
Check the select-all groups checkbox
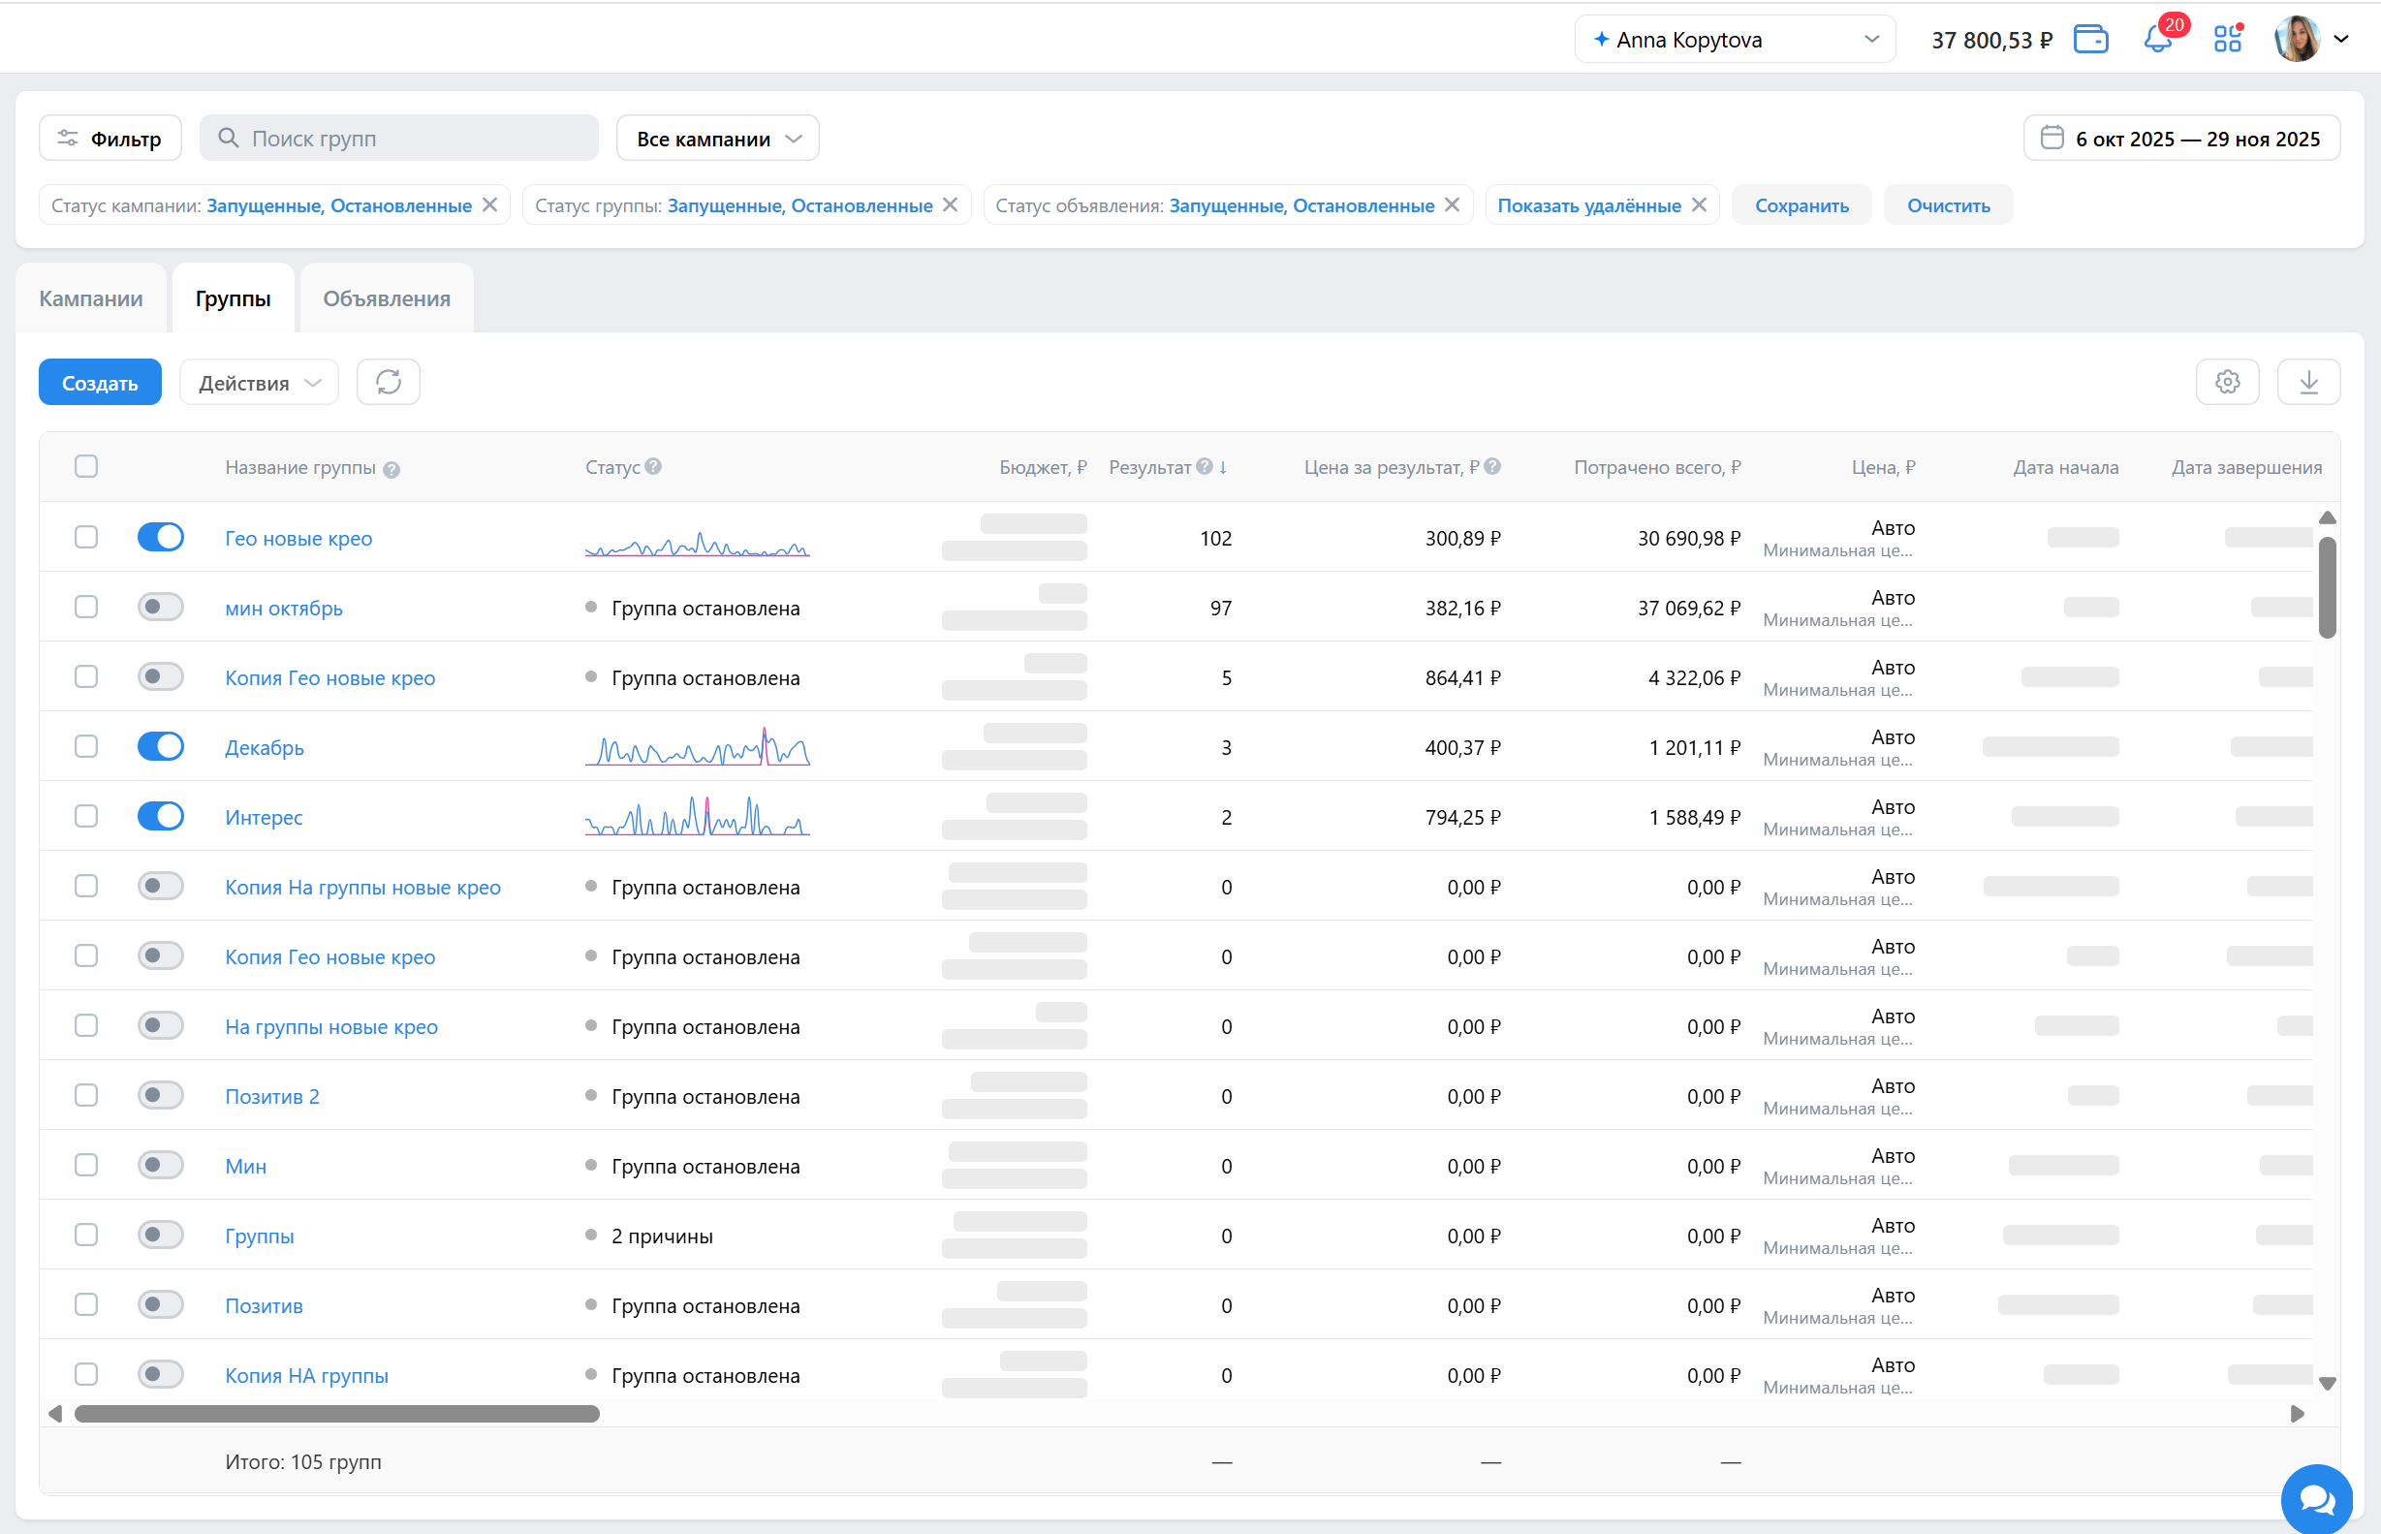tap(86, 466)
